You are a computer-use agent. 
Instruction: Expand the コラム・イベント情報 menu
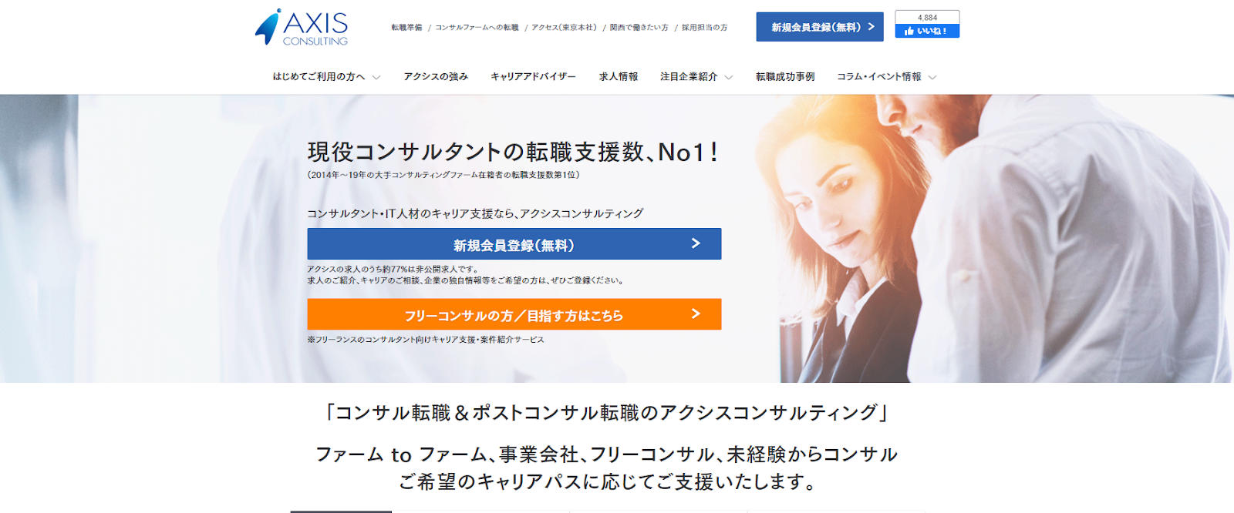click(887, 77)
